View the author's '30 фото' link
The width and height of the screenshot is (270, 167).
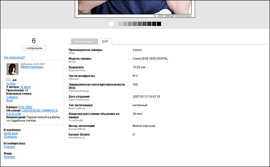click(25, 87)
